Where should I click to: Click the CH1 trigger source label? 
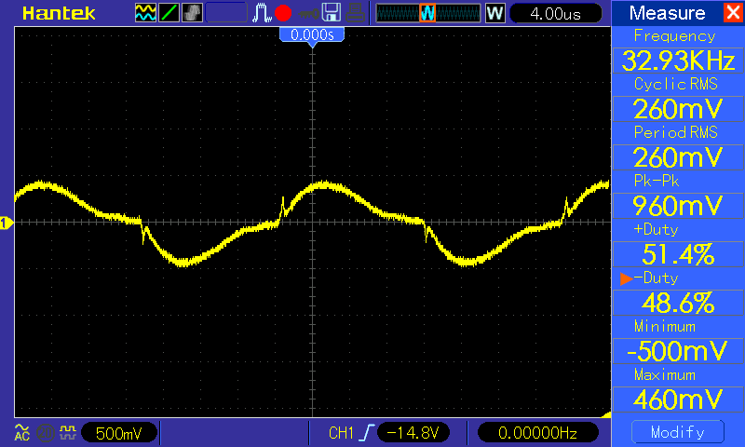pos(341,433)
